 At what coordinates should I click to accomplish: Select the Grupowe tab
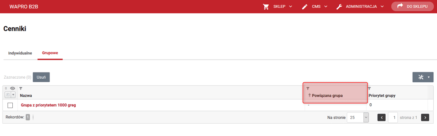[50, 53]
